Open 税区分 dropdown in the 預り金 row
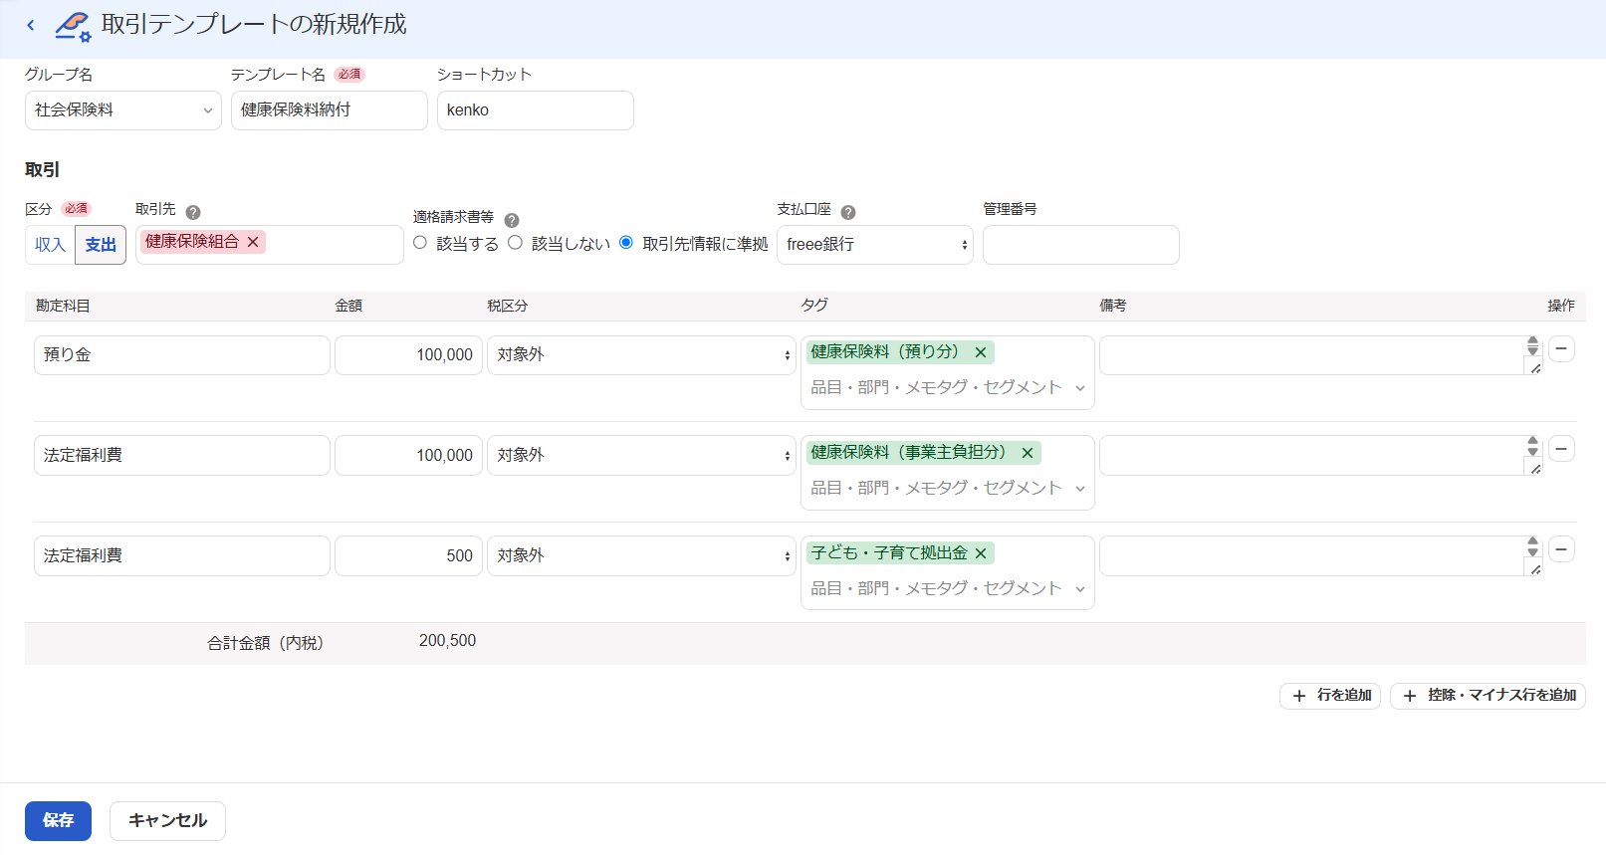 (x=641, y=355)
